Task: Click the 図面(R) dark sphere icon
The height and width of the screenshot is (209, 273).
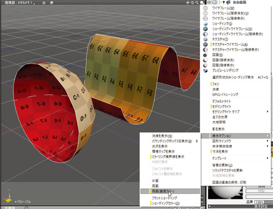Action: [205, 55]
